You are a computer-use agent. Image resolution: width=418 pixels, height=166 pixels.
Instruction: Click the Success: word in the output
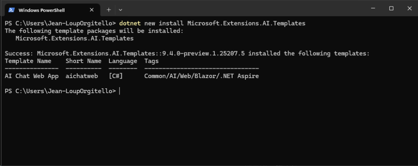[x=19, y=54]
